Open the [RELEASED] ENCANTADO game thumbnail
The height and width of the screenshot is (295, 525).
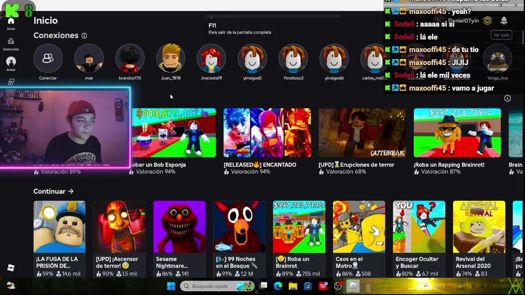[x=267, y=133]
